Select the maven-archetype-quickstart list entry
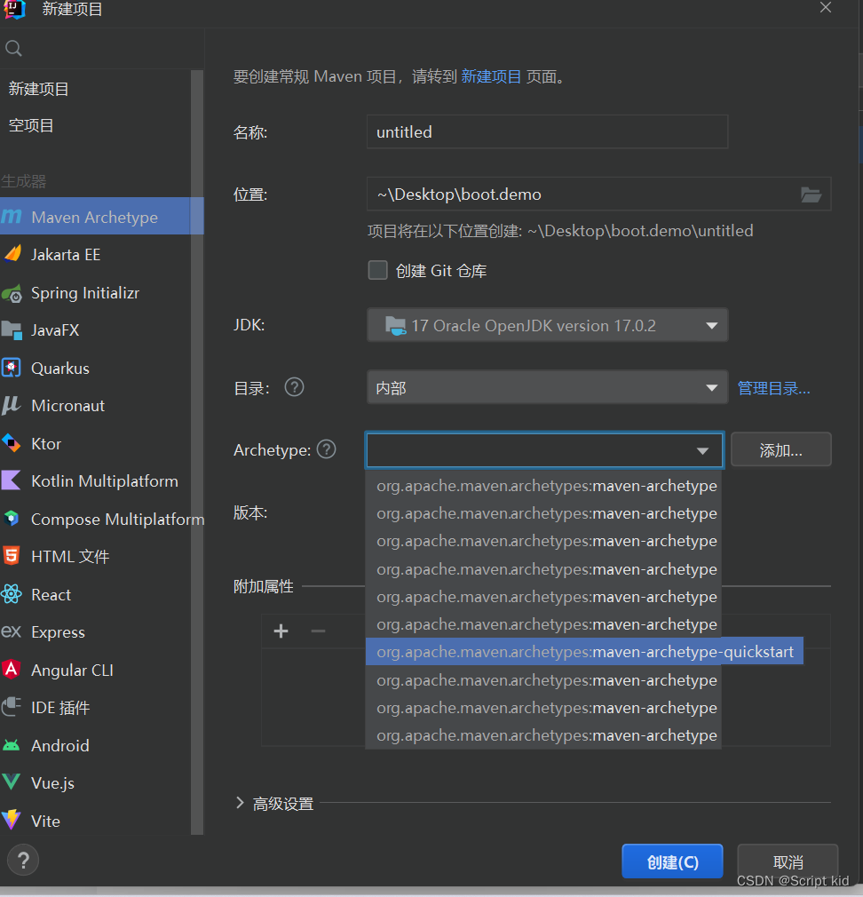Screen dimensions: 863x897 [584, 653]
